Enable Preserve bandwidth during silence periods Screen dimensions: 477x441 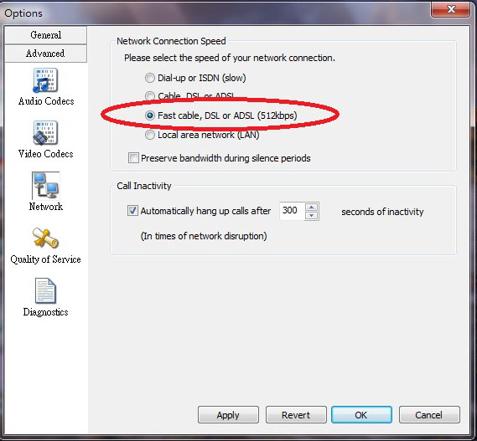coord(133,158)
